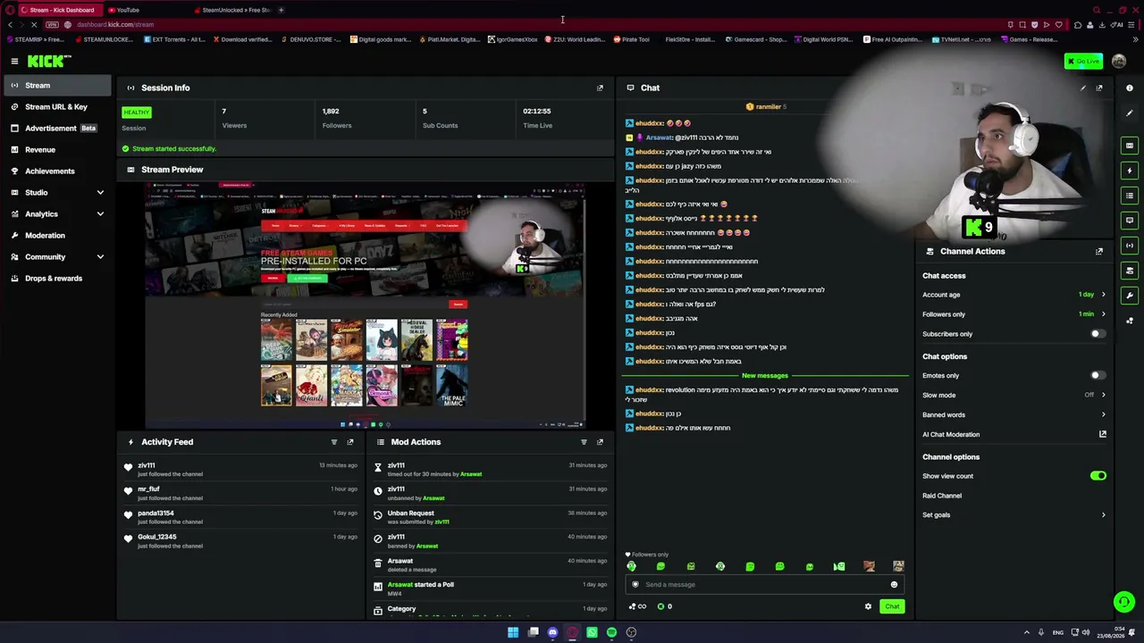1144x643 pixels.
Task: Switch to the SteamUnlocked browser tab
Action: (x=234, y=10)
